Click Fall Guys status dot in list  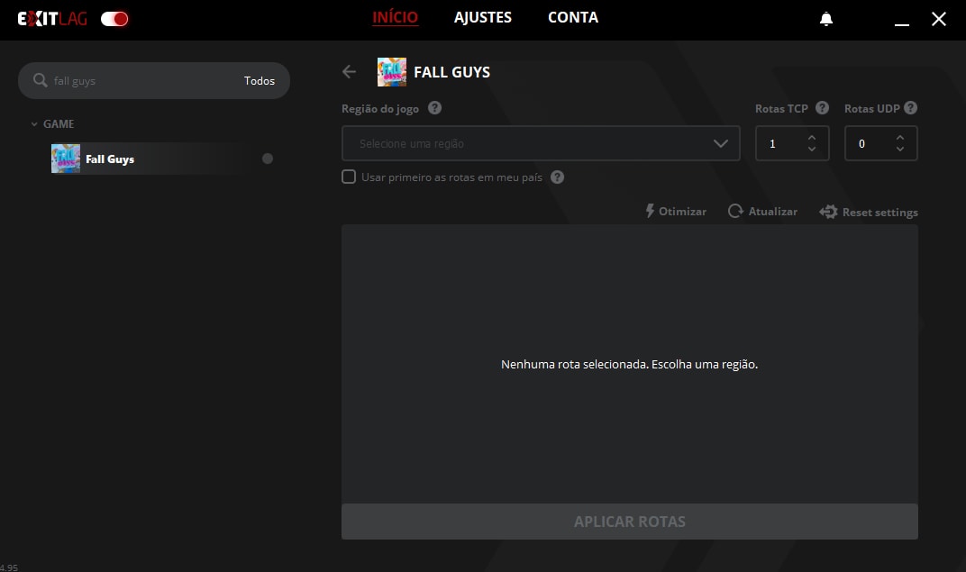click(268, 159)
